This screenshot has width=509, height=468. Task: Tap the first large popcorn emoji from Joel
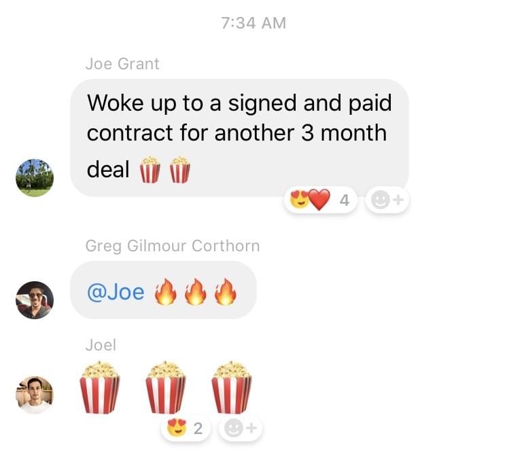coord(100,387)
